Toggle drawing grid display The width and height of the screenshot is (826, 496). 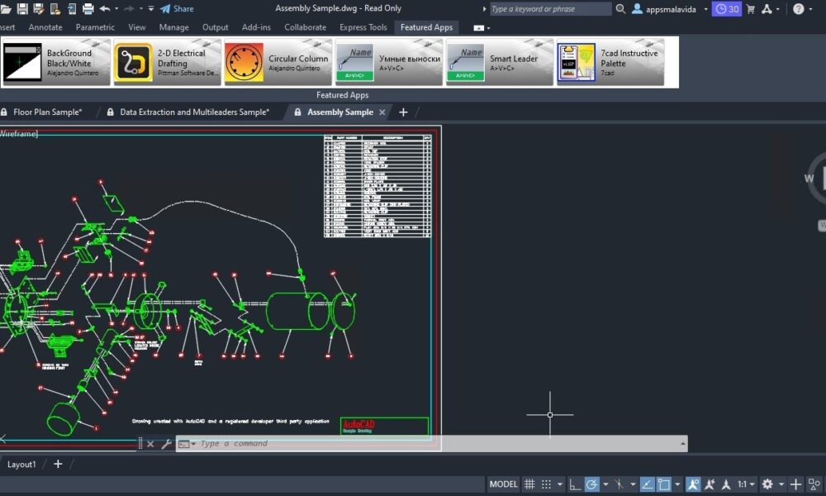pyautogui.click(x=529, y=484)
